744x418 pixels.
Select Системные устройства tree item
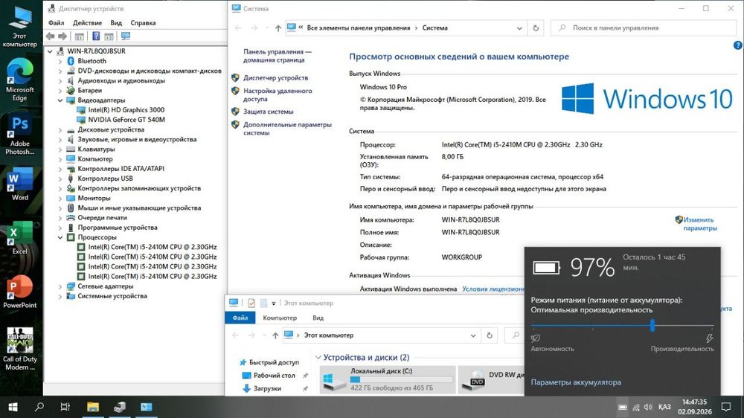pyautogui.click(x=112, y=297)
